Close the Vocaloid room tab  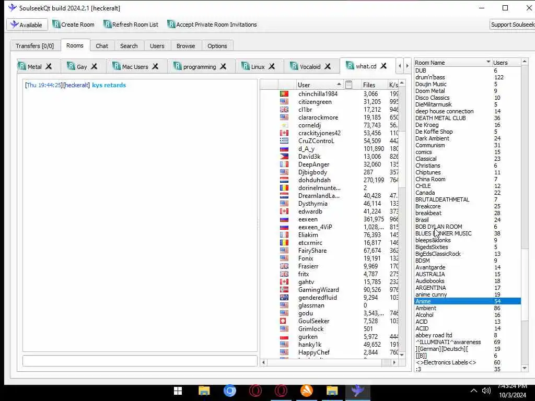328,66
